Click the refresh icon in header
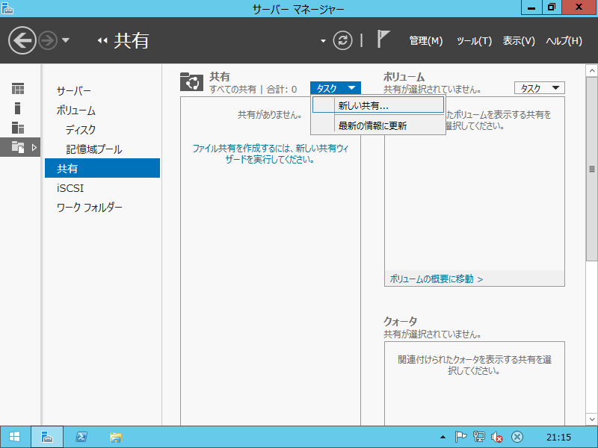Viewport: 598px width, 448px height. (x=342, y=40)
